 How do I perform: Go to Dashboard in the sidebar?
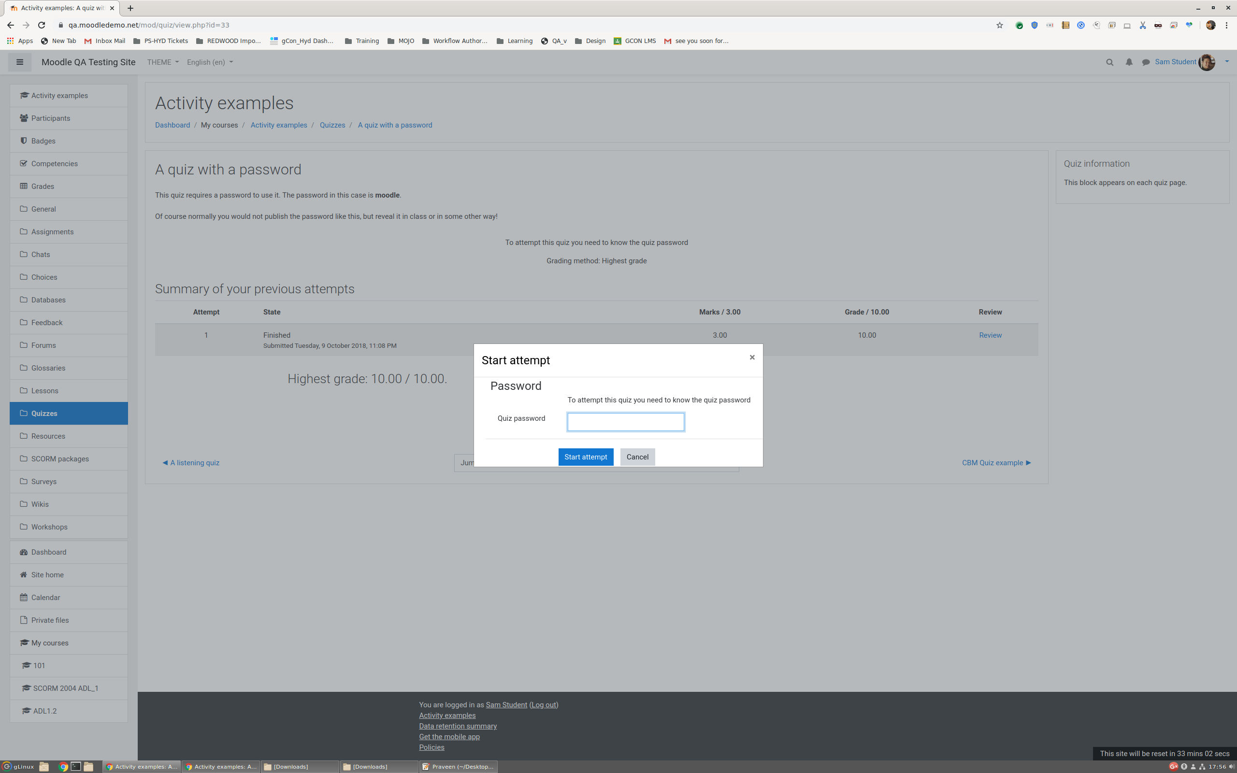pos(69,552)
